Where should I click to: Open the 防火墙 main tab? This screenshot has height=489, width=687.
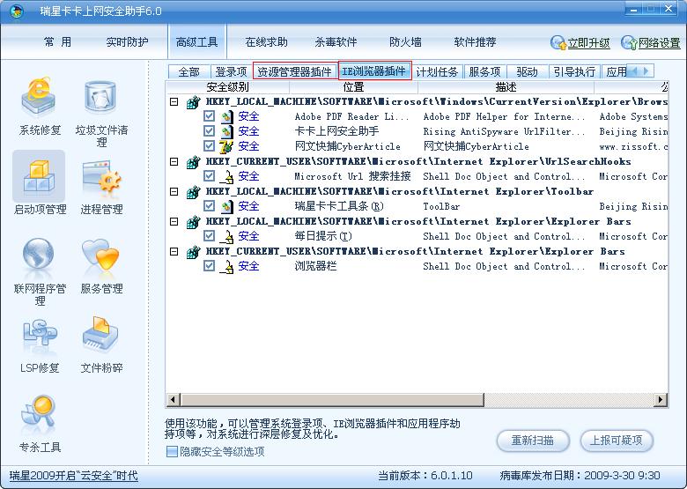(x=405, y=42)
